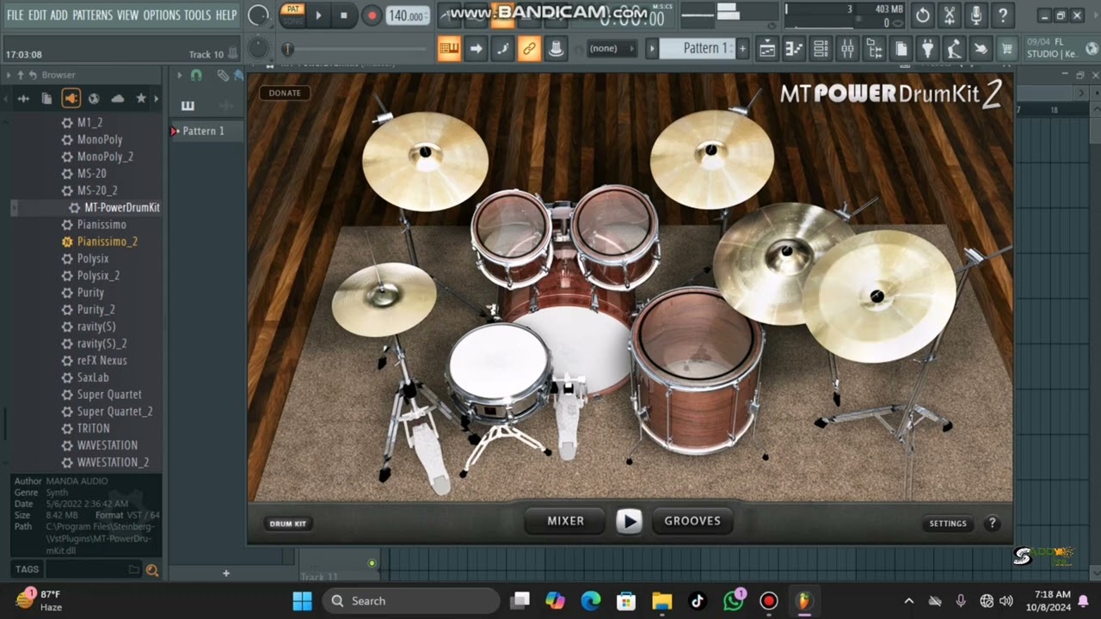Screen dimensions: 1101x619
Task: Click the transport play button
Action: (x=318, y=15)
